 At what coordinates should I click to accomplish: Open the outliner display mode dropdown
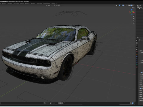pos(138,5)
